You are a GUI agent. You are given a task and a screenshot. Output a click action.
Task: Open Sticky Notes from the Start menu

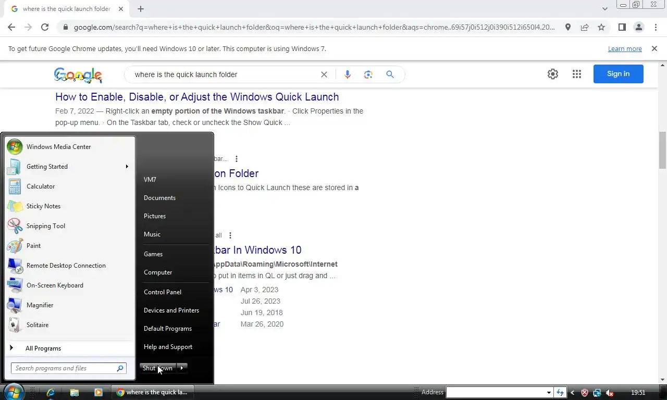(69, 206)
